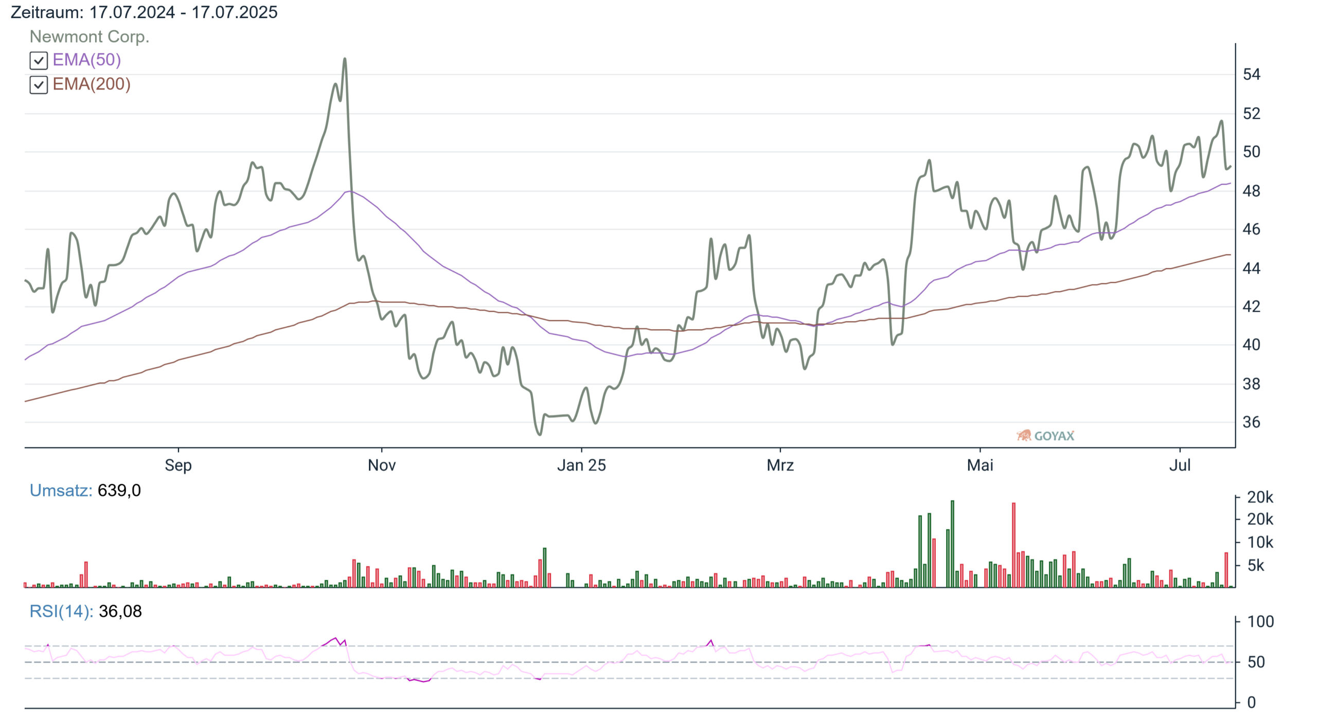This screenshot has width=1317, height=713.
Task: Click the 52 price axis label
Action: click(x=1251, y=114)
